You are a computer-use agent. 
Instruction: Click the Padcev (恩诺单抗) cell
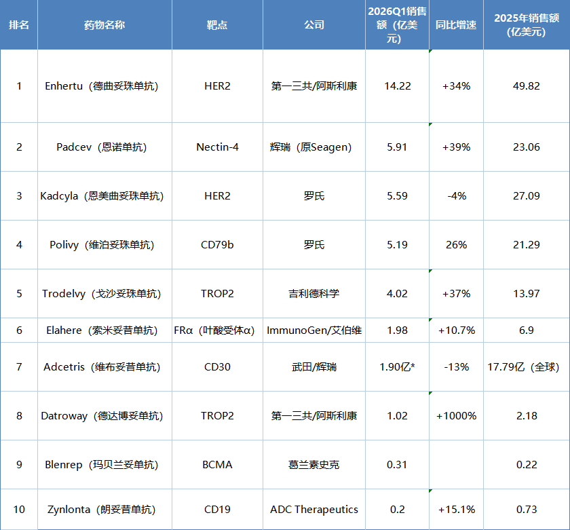pos(104,147)
